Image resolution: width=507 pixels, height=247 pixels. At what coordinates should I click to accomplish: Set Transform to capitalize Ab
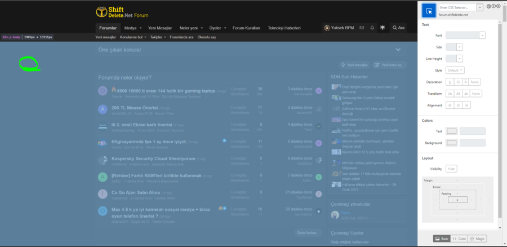[x=450, y=94]
